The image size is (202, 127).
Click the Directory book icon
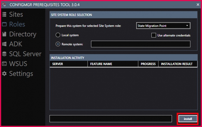tap(4, 34)
